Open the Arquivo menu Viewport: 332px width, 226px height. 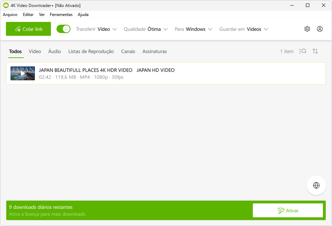[10, 15]
